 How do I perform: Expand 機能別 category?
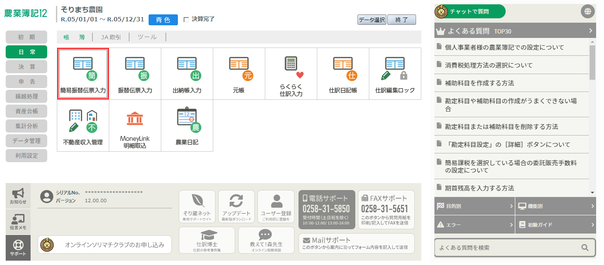coord(555,206)
